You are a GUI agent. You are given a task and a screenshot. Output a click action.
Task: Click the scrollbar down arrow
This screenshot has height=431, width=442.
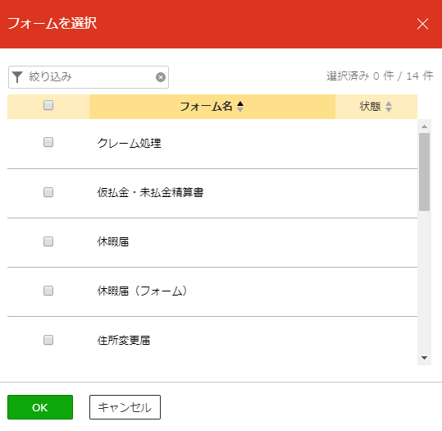pyautogui.click(x=424, y=358)
